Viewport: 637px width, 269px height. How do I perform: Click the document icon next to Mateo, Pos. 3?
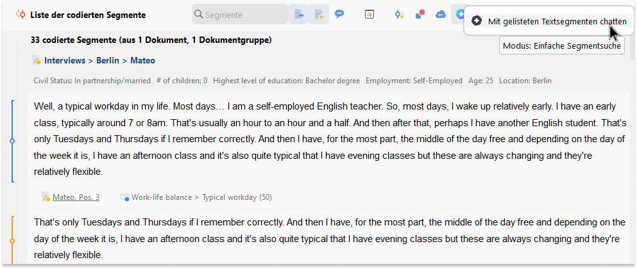click(x=46, y=197)
